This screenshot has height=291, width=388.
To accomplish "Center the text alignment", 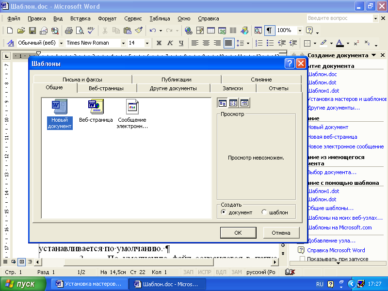I will (x=206, y=43).
